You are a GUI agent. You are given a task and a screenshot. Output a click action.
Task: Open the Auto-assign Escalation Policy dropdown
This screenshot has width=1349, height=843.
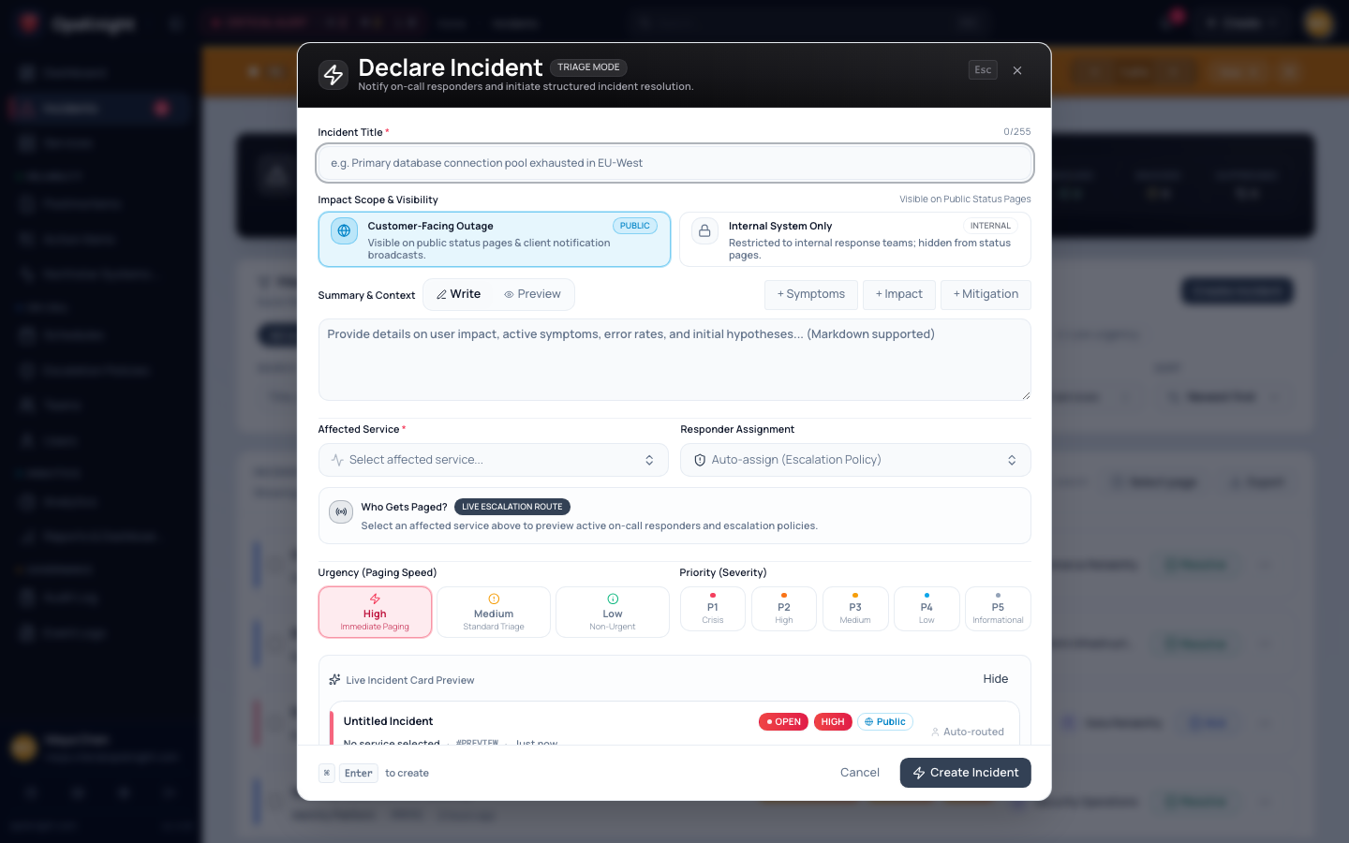click(x=855, y=460)
